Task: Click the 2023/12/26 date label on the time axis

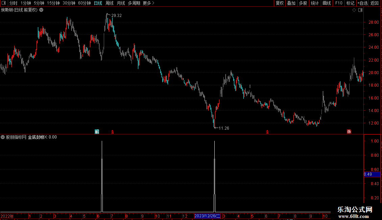Action: (x=207, y=216)
